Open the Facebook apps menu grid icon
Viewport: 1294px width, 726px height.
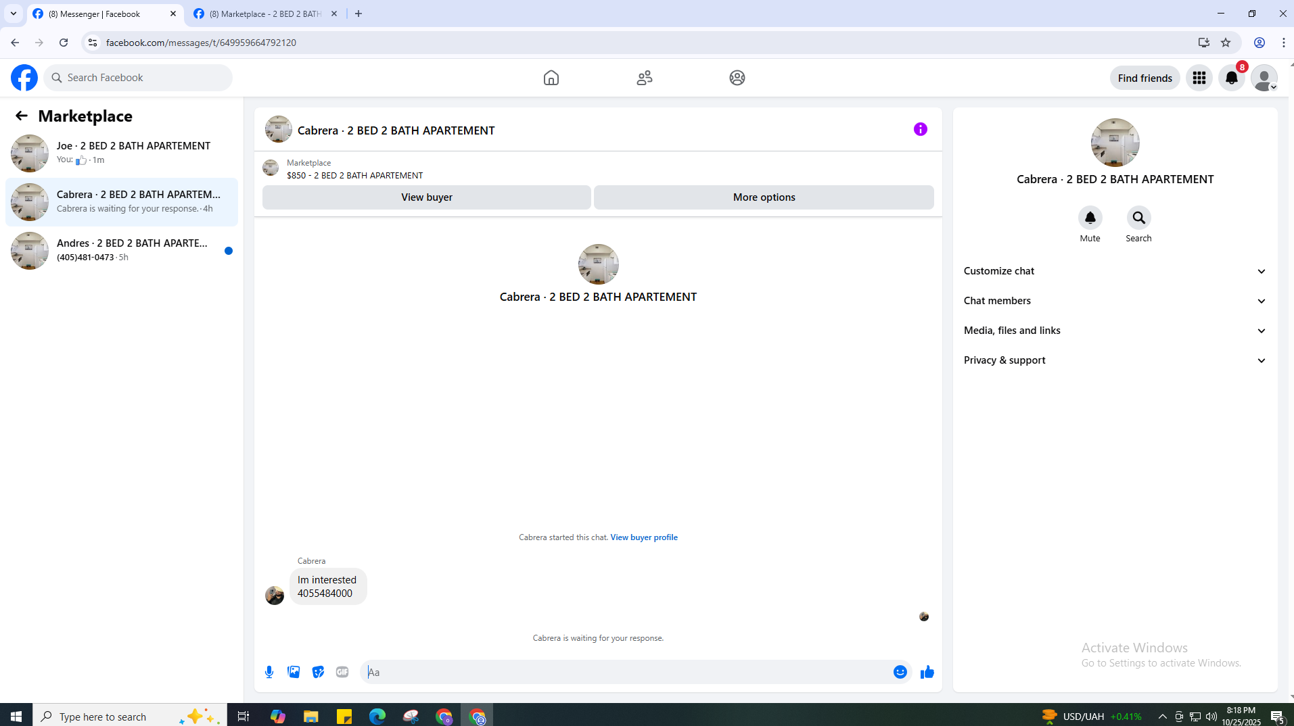point(1199,78)
